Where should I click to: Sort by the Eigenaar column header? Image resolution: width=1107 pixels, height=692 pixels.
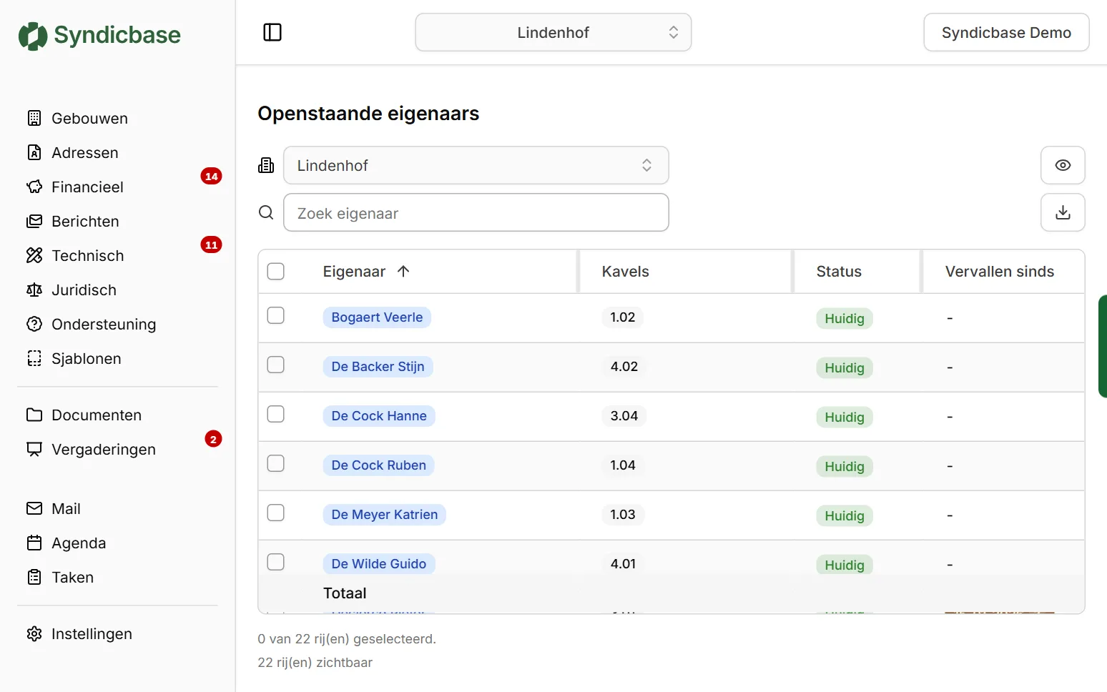point(366,272)
